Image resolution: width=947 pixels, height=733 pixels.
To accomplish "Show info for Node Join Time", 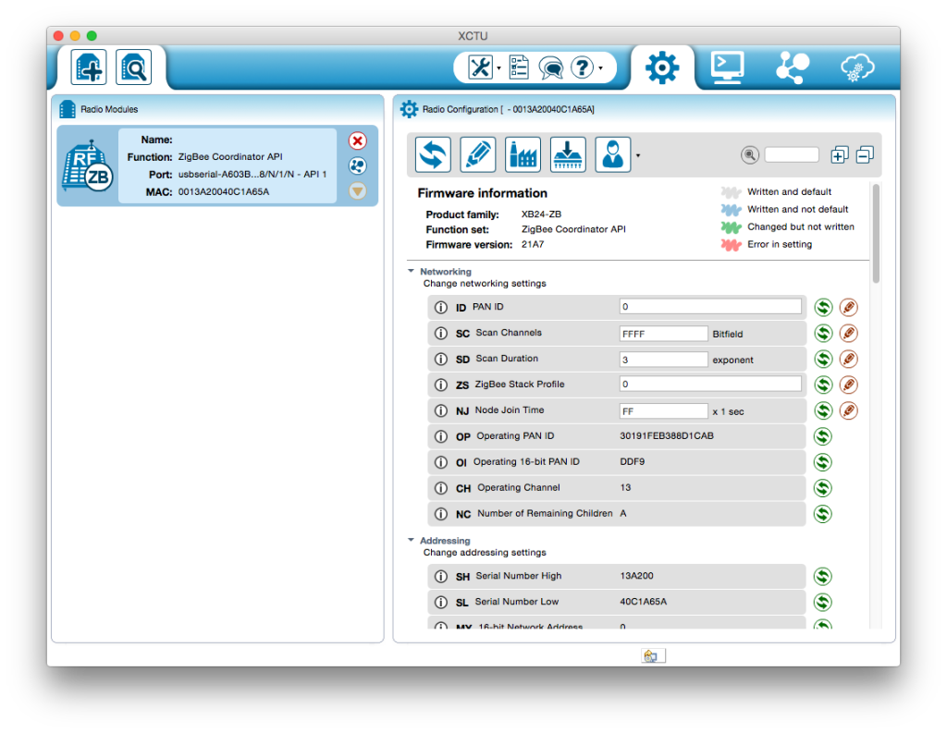I will pyautogui.click(x=441, y=410).
